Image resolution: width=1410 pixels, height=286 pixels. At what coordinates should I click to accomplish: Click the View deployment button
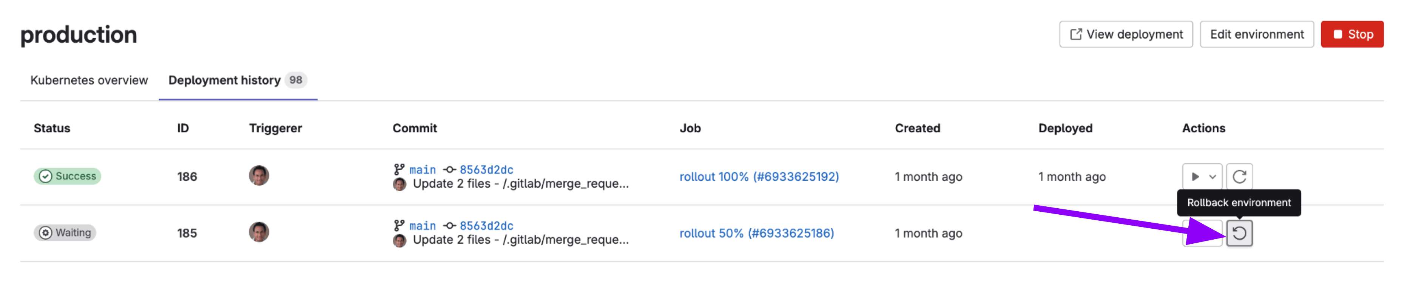pos(1126,34)
